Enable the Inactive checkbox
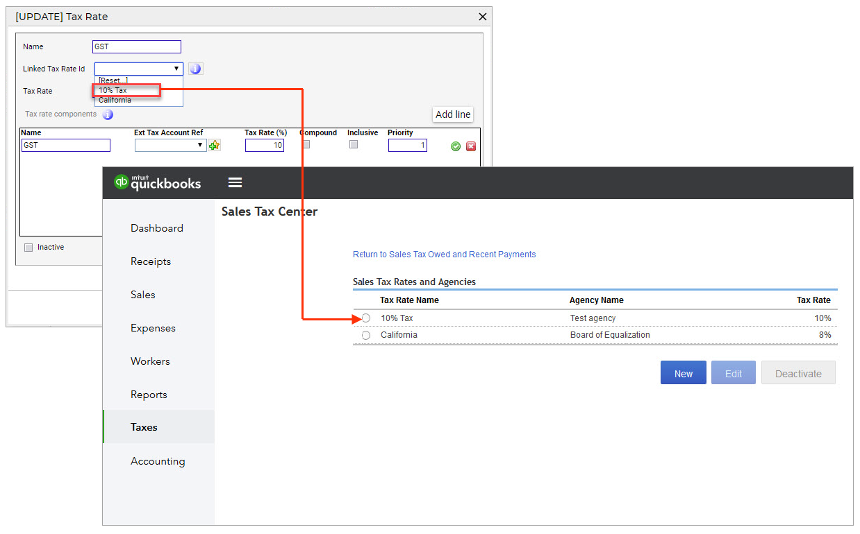860x534 pixels. point(28,248)
